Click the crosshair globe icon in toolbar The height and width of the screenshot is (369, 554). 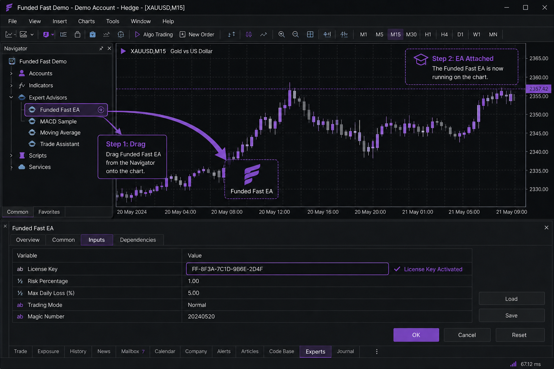(121, 35)
